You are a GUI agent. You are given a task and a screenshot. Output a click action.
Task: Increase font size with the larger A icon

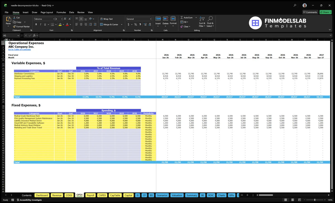[x=65, y=19]
